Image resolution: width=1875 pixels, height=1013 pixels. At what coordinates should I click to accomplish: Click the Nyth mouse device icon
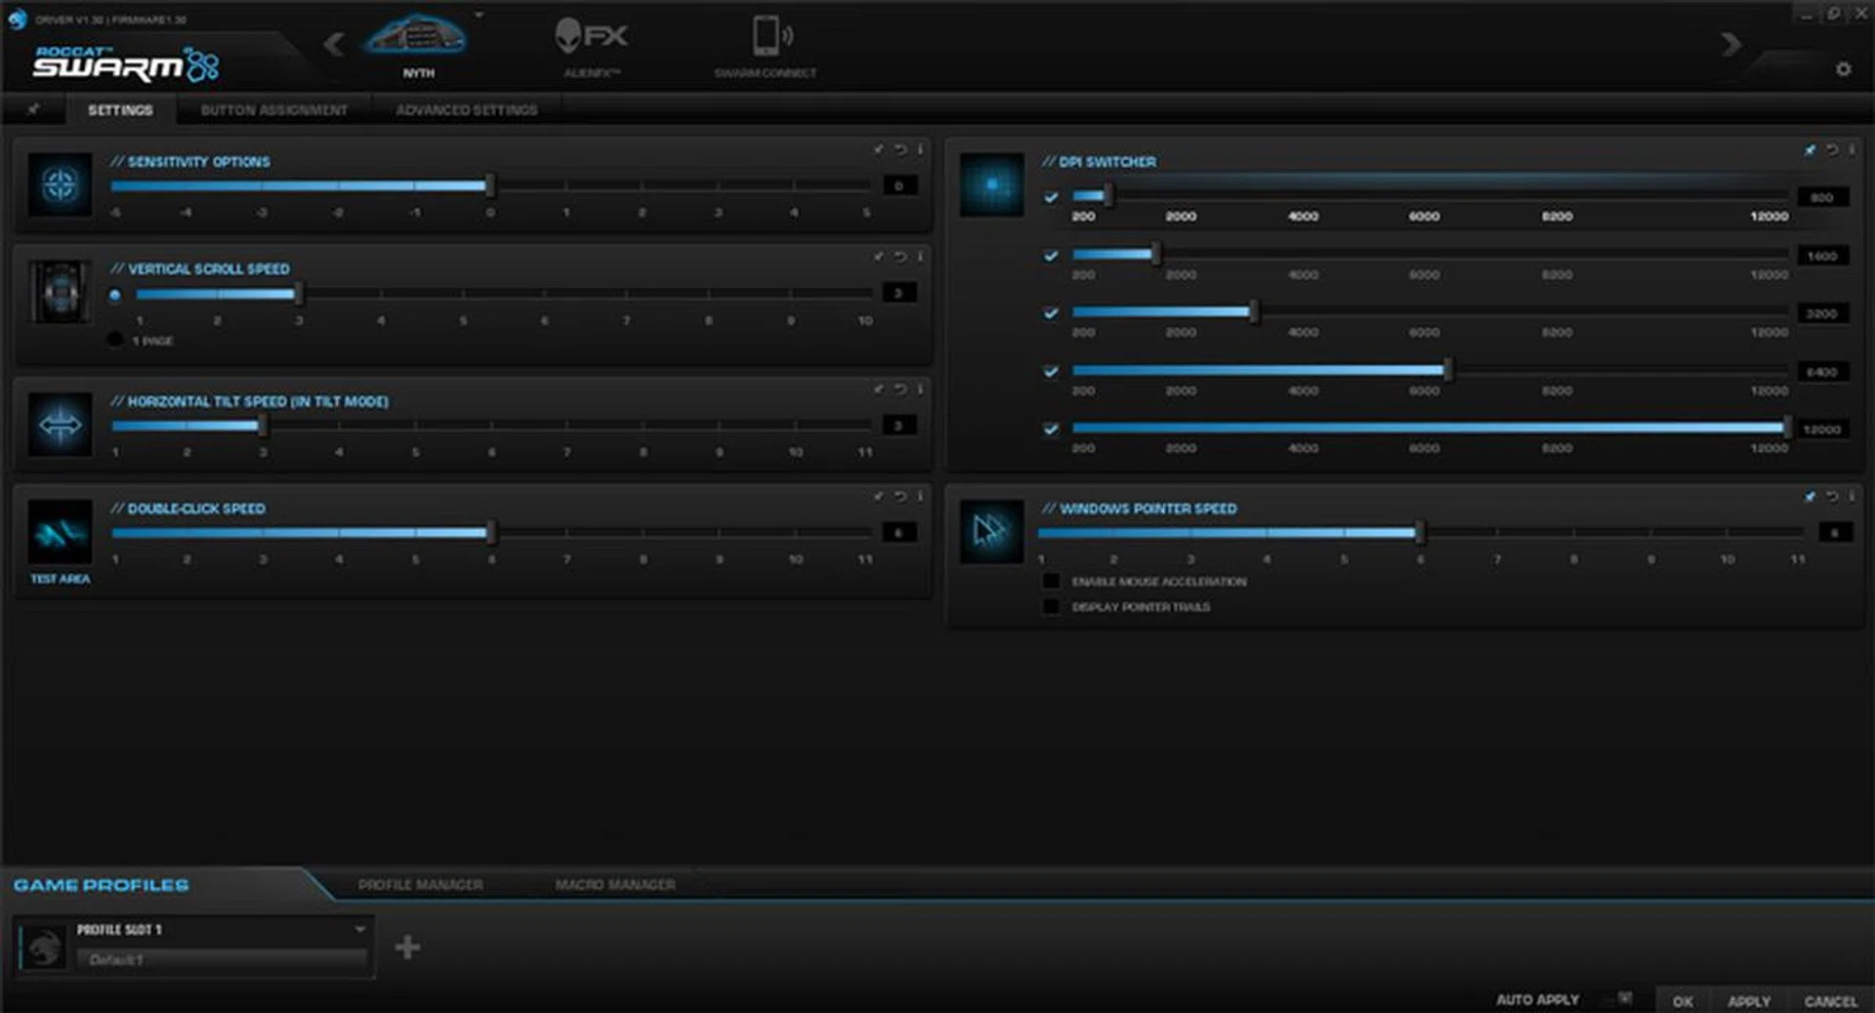coord(416,38)
